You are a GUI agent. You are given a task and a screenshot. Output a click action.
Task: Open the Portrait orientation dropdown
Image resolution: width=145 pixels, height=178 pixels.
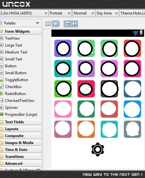pyautogui.click(x=60, y=13)
